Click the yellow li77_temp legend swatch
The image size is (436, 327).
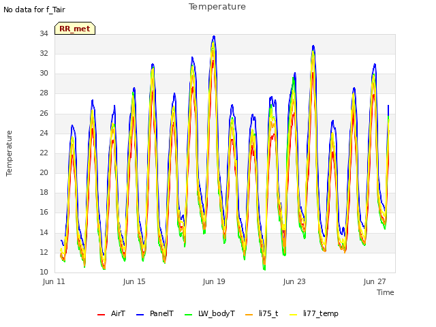(x=294, y=315)
